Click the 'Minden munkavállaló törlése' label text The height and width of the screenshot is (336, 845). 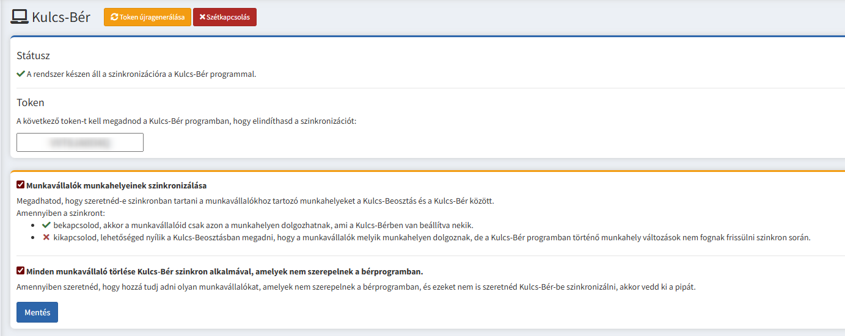tap(225, 271)
